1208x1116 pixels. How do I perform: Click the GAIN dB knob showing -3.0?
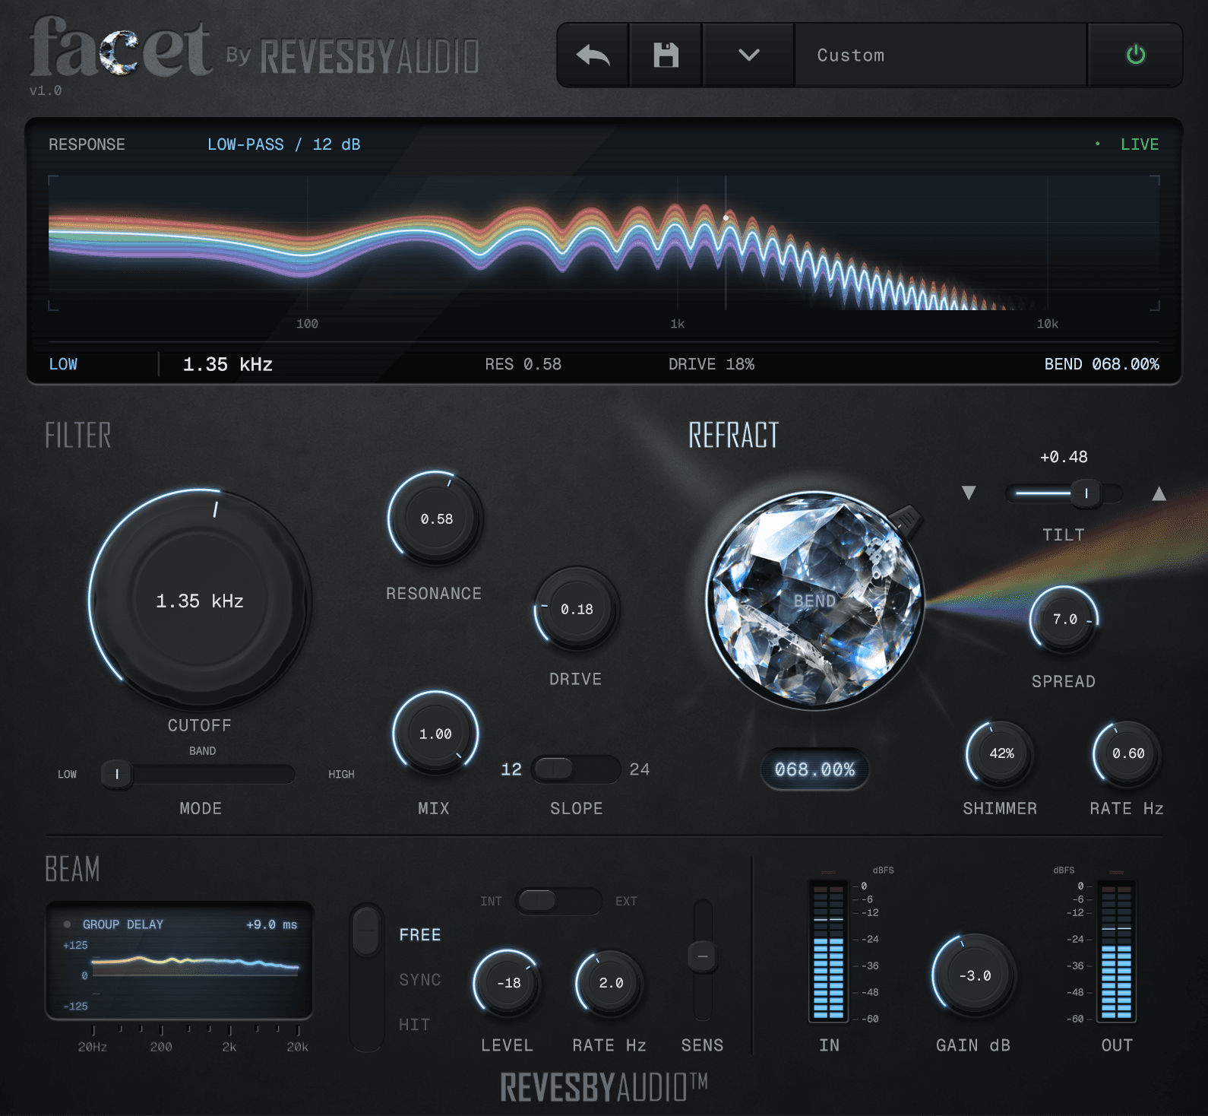click(x=974, y=975)
